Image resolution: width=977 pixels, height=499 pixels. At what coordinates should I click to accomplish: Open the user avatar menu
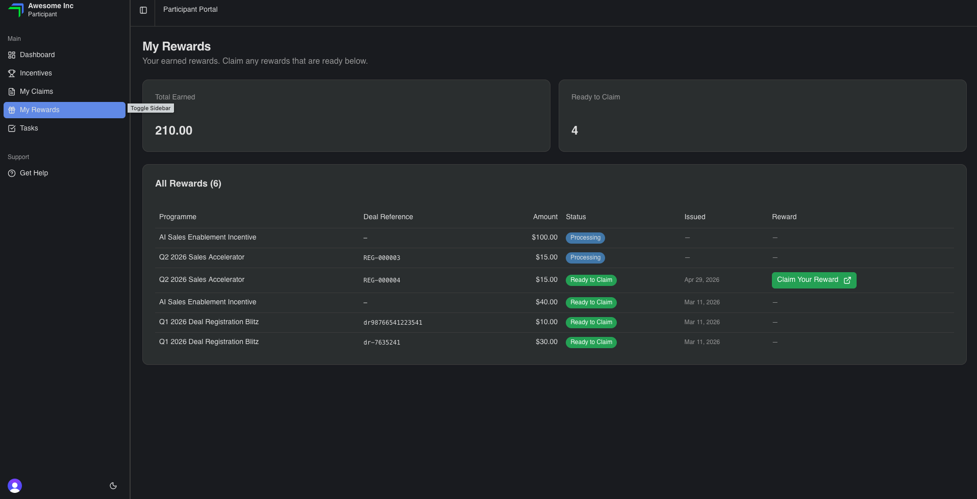click(x=15, y=486)
